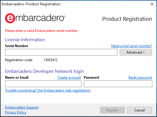Image resolution: width=157 pixels, height=117 pixels.
Task: Close the Product Registration dialog
Action: [152, 4]
